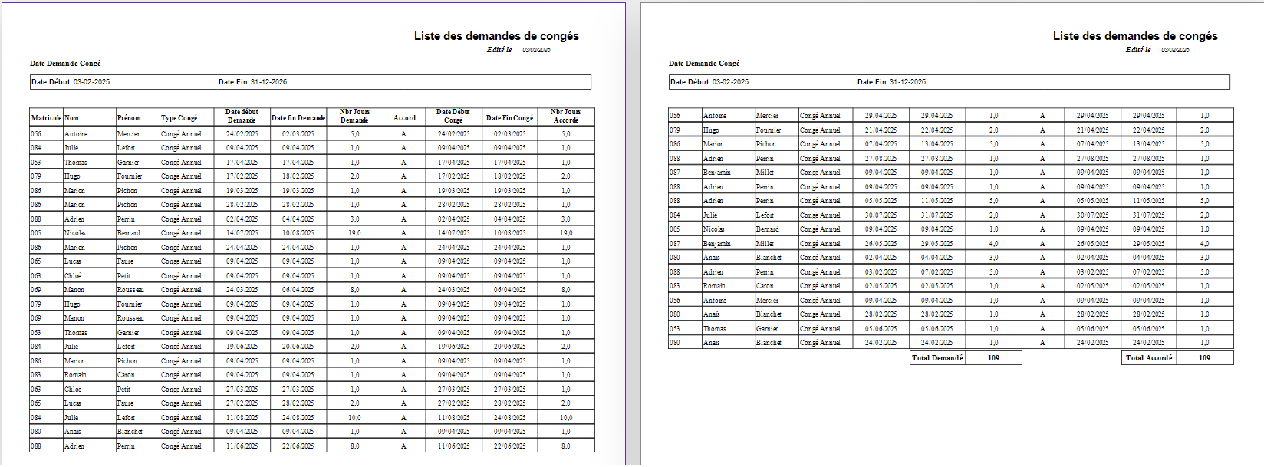Screen dimensions: 1264x467
Task: Click the "Nbr Jours Accordé" column header
Action: pos(566,116)
